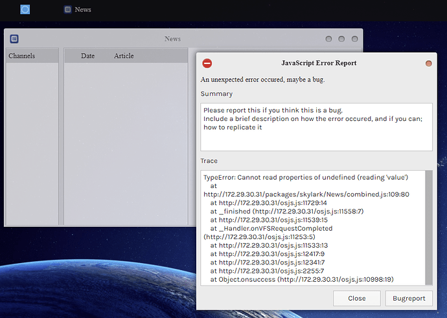The image size is (447, 318).
Task: Close the JavaScript Error Report dialog via red dot
Action: click(428, 63)
